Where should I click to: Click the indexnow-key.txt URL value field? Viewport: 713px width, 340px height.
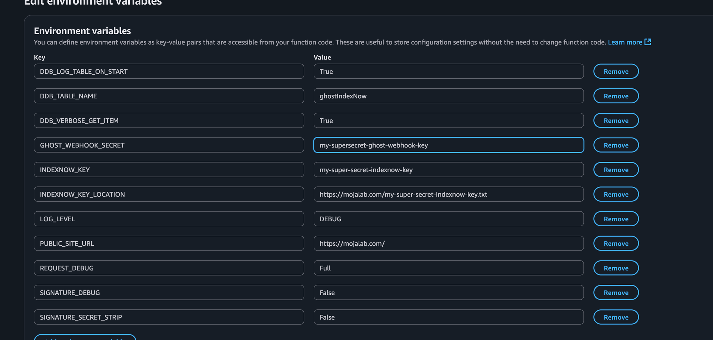[x=448, y=194]
